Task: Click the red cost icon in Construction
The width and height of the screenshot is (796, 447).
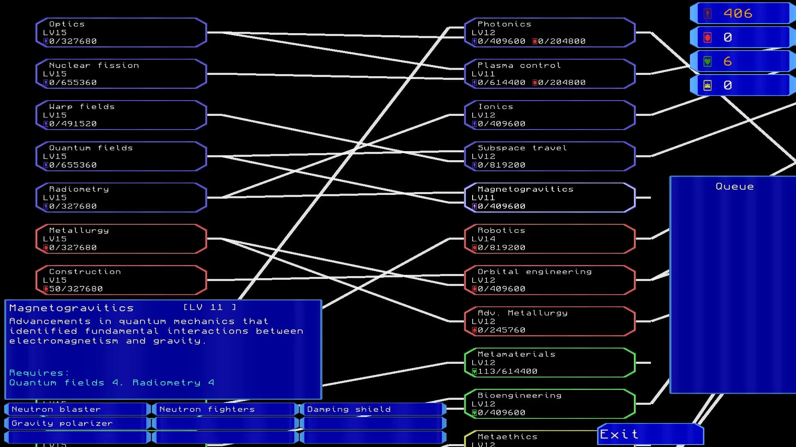Action: click(46, 289)
